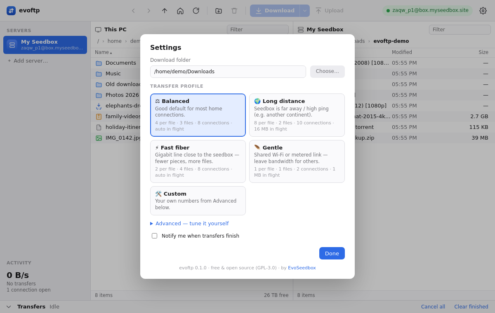495x313 pixels.
Task: Refresh the file listing
Action: coord(196,11)
